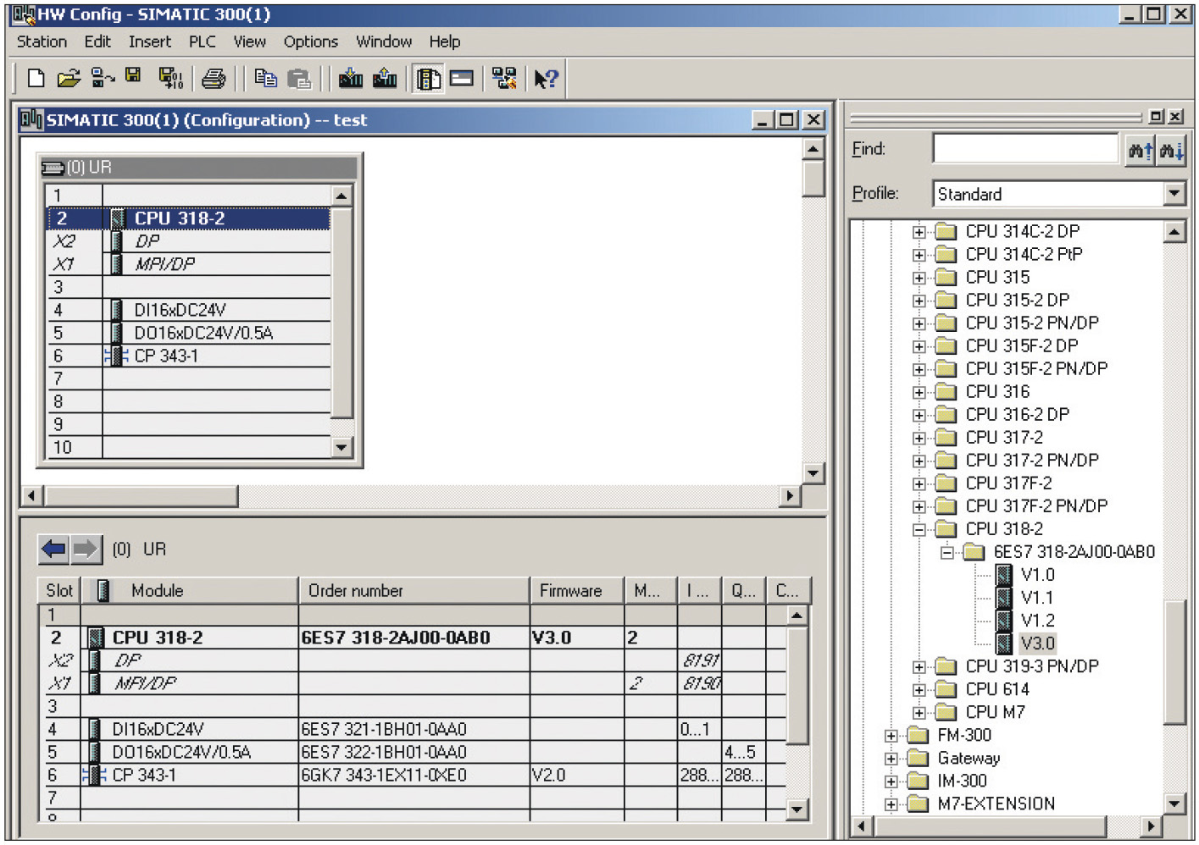This screenshot has height=845, width=1199.
Task: Click catalog tree scroll up arrow
Action: [x=1174, y=231]
